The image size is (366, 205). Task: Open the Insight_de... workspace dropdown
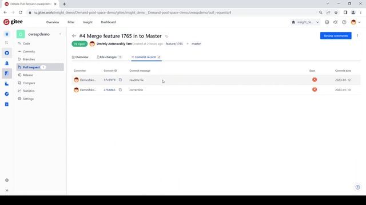pyautogui.click(x=305, y=22)
